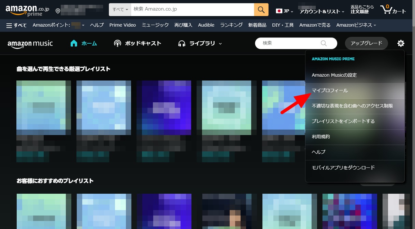Click the Amazon Music settings gear icon
This screenshot has width=415, height=229.
point(401,43)
